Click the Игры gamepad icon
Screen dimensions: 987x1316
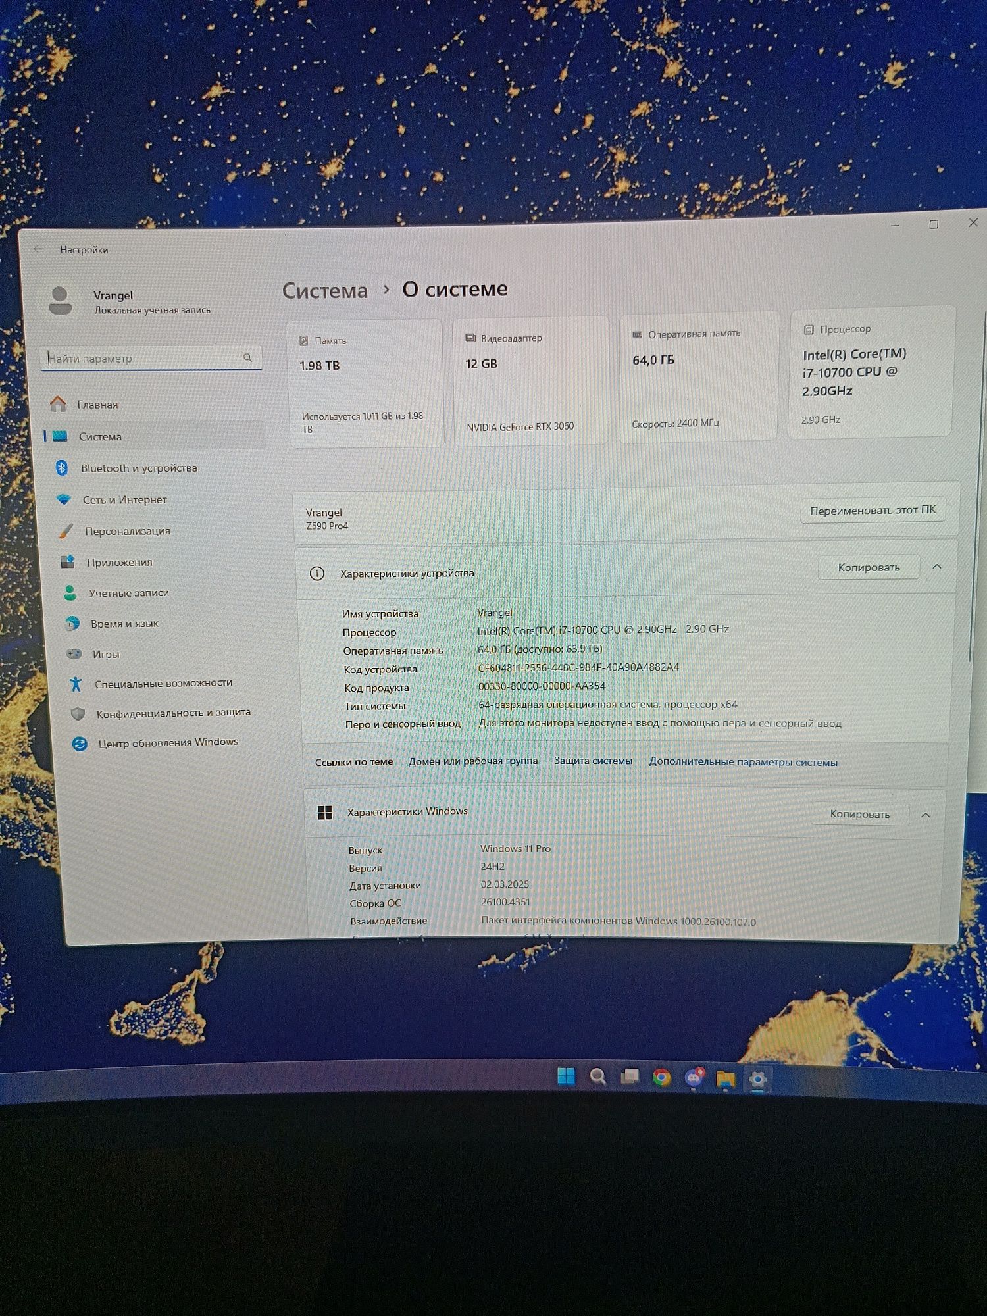tap(74, 653)
